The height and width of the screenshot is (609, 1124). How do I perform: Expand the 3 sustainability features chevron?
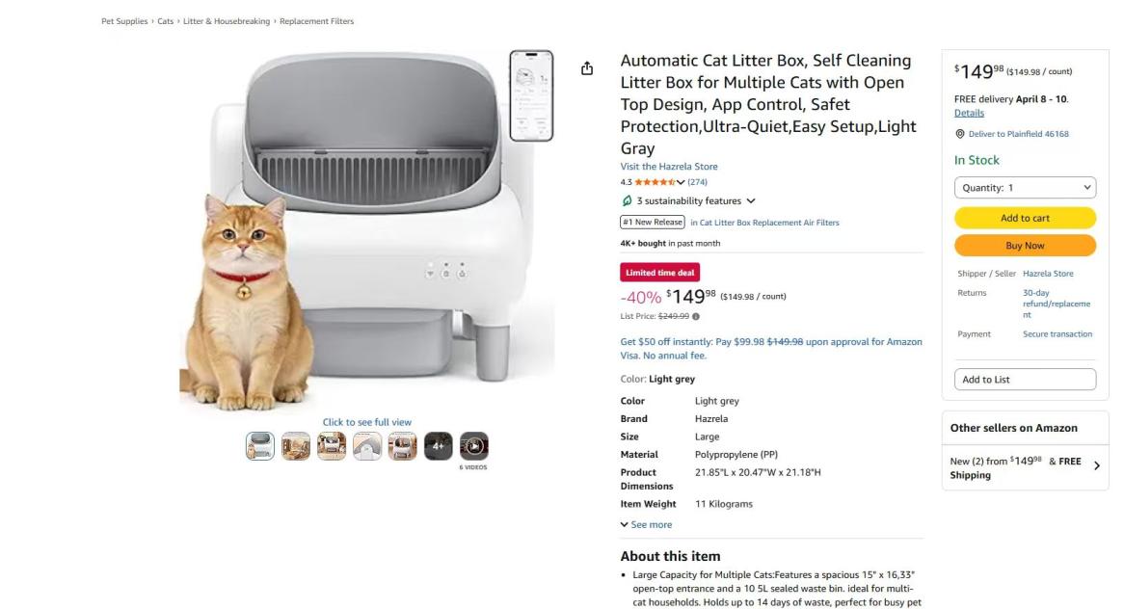(751, 201)
